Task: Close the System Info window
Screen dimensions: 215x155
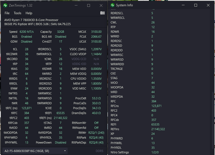Action: tap(208, 5)
